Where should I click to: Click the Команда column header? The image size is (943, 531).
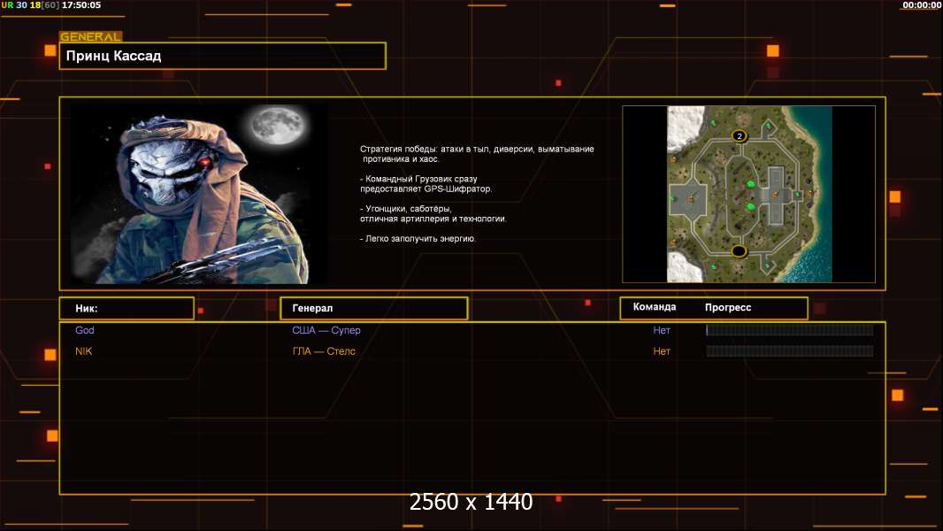click(655, 307)
